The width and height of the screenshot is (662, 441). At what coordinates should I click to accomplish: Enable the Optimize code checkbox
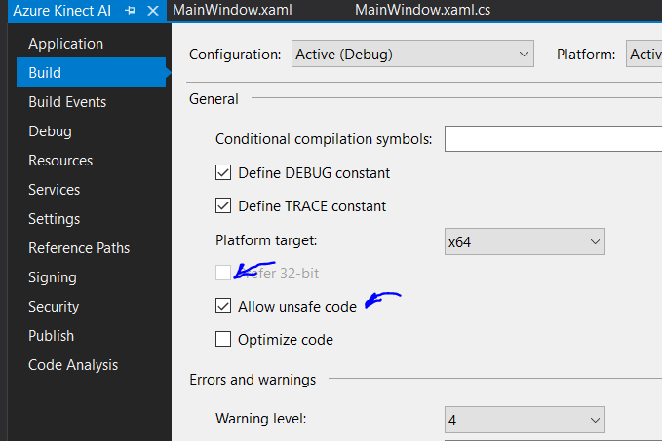(223, 340)
